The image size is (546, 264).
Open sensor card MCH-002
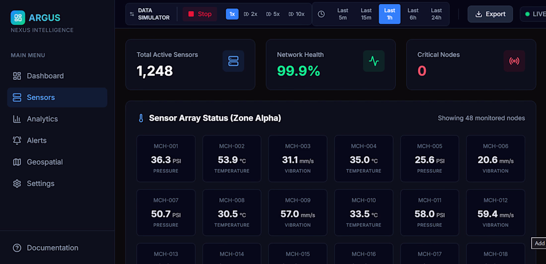point(232,158)
